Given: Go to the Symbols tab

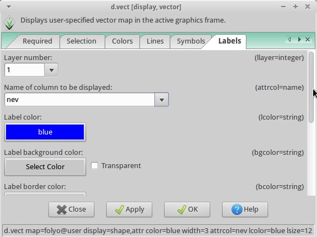Looking at the screenshot, I should [191, 41].
